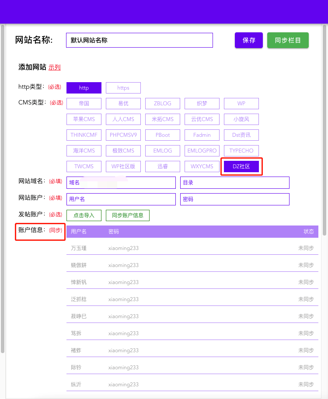This screenshot has width=328, height=399.
Task: Select the http protocol type
Action: point(84,88)
